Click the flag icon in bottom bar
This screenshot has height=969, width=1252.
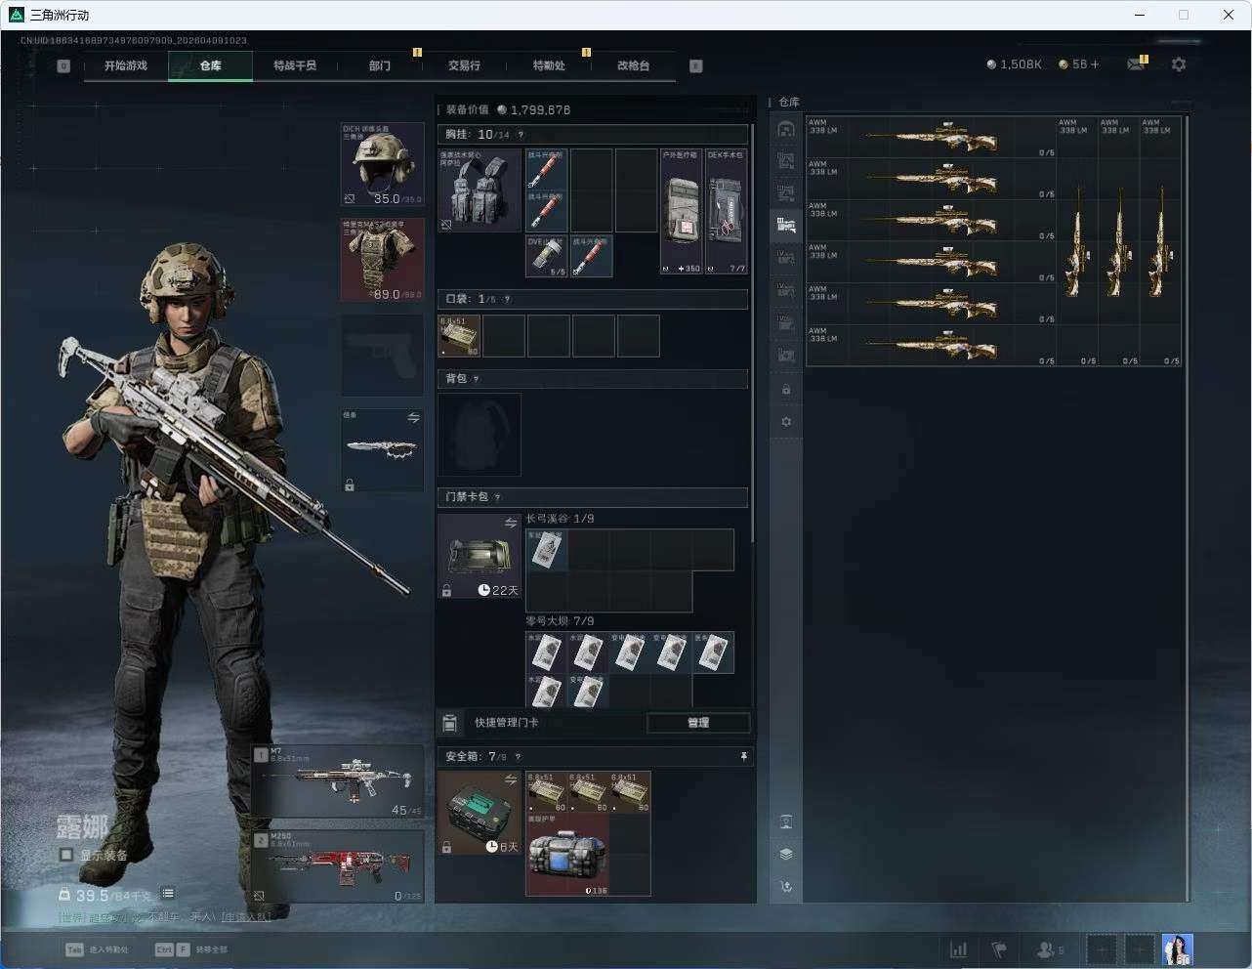tap(999, 949)
